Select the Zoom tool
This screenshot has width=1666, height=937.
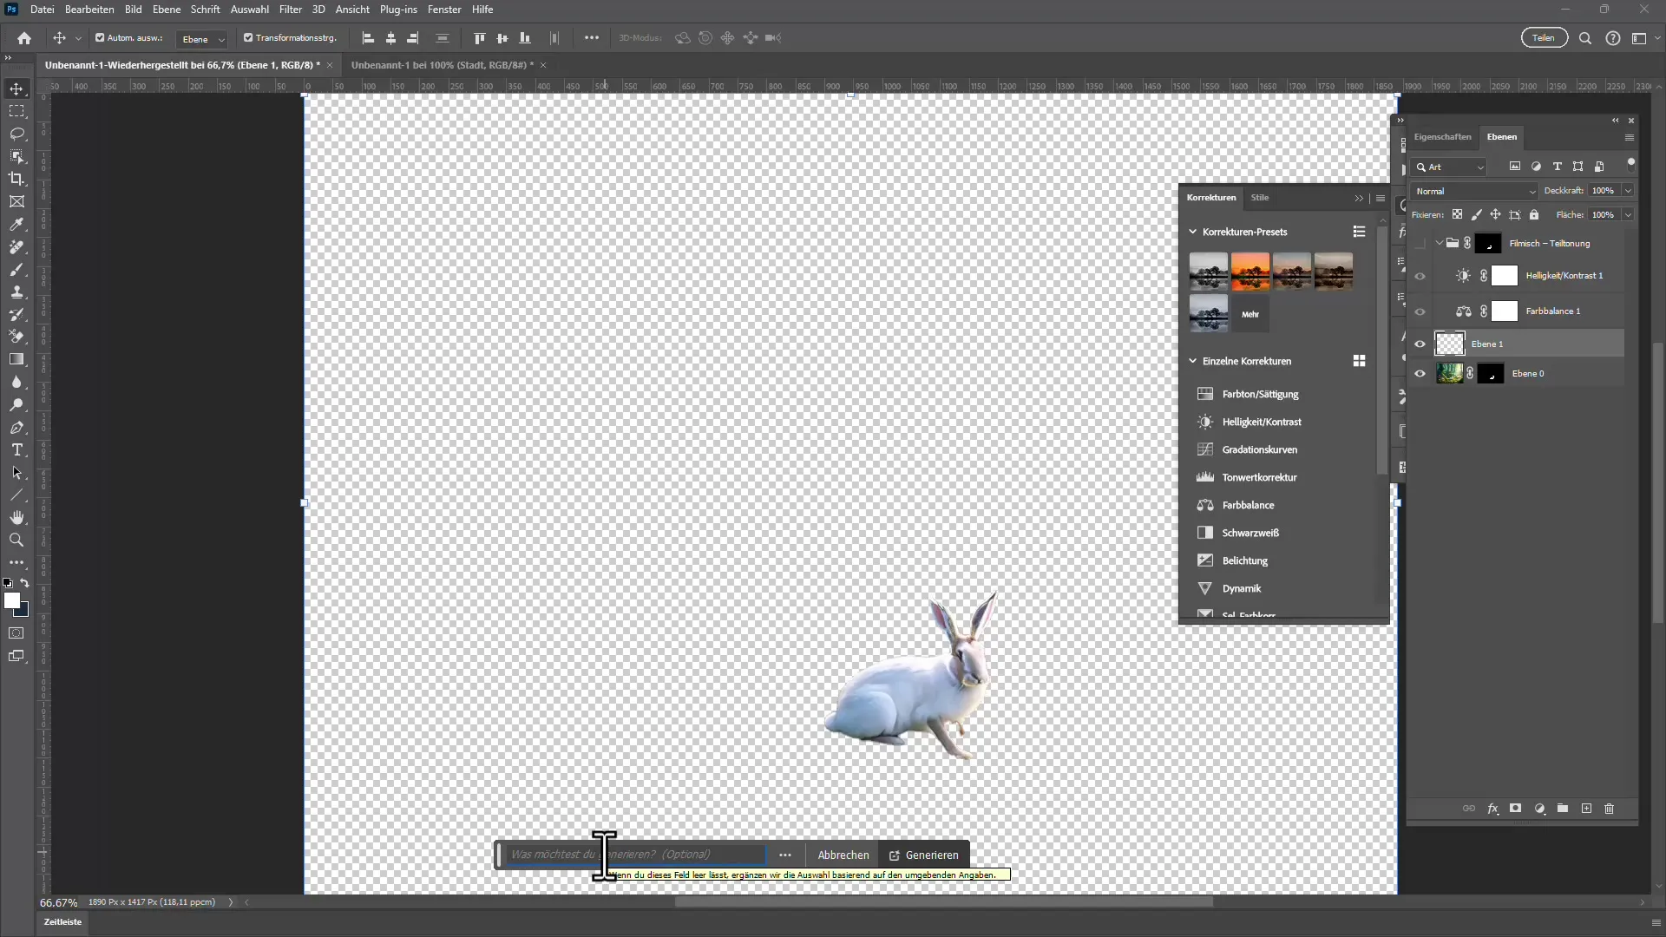click(x=17, y=539)
